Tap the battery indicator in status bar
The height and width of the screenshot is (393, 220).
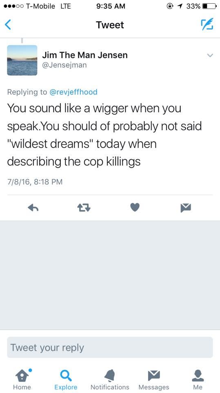(x=209, y=6)
